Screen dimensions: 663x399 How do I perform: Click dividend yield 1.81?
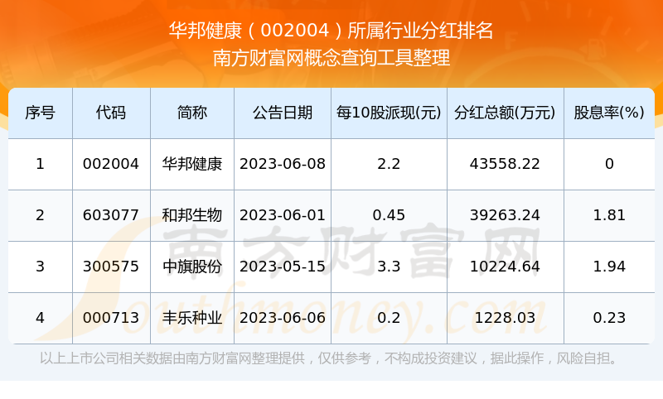[609, 215]
